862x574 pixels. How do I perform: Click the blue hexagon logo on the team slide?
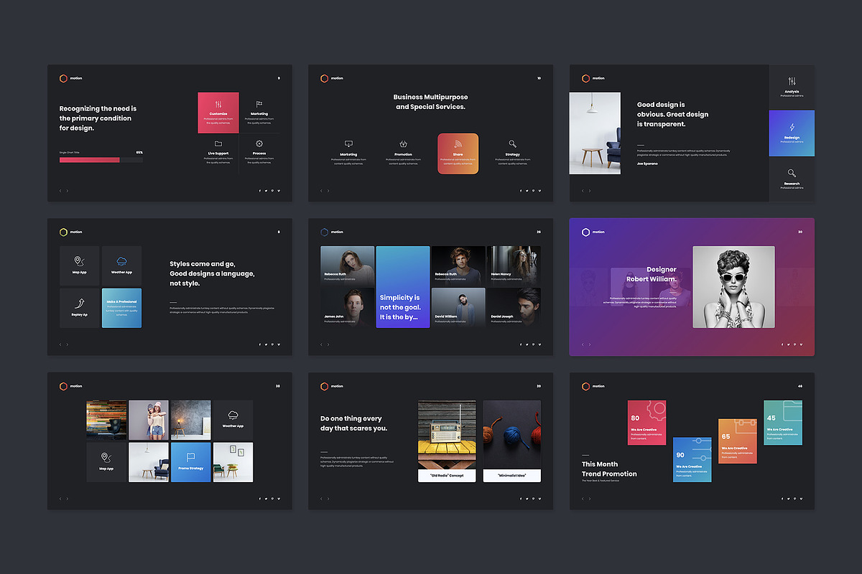[324, 232]
